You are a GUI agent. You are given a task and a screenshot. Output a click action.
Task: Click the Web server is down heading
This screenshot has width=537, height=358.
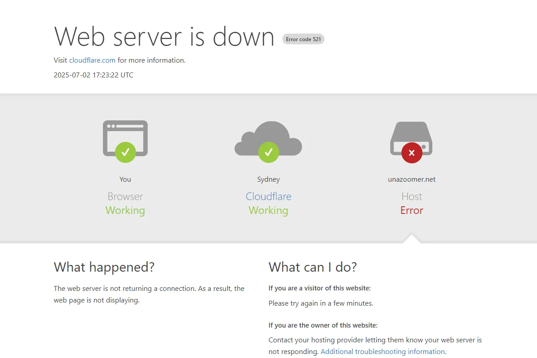[164, 36]
